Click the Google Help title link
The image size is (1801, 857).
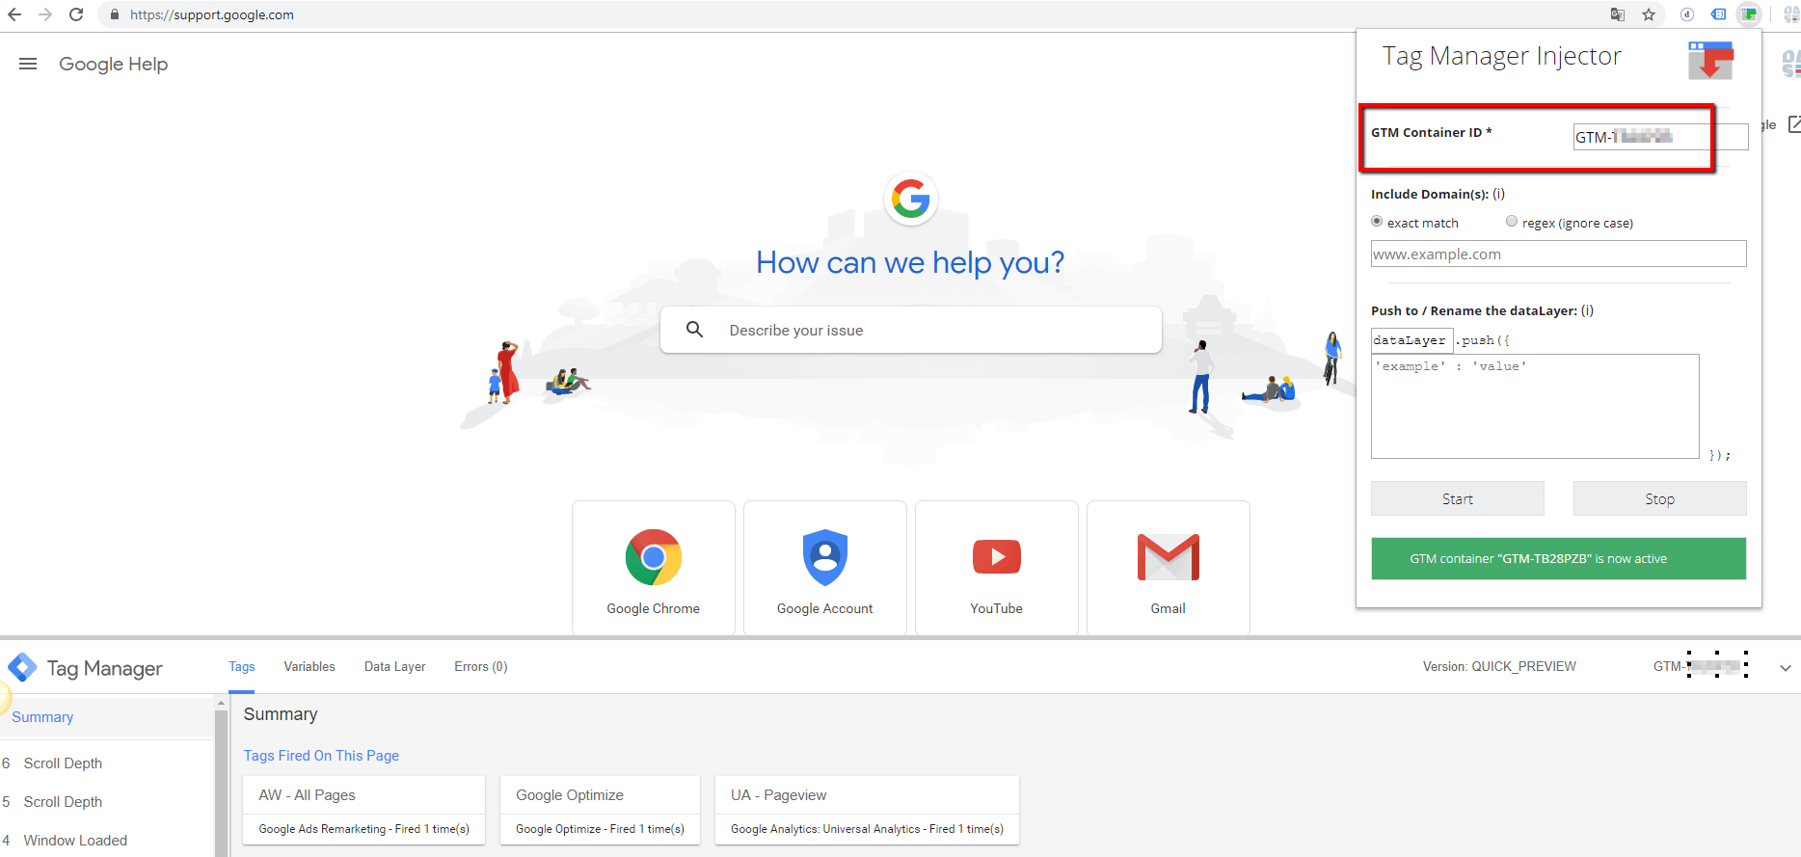[x=114, y=64]
